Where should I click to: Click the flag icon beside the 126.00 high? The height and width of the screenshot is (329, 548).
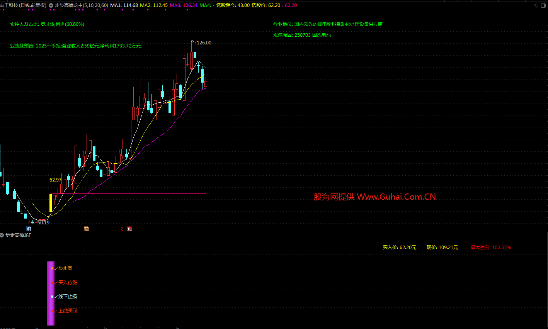click(193, 41)
